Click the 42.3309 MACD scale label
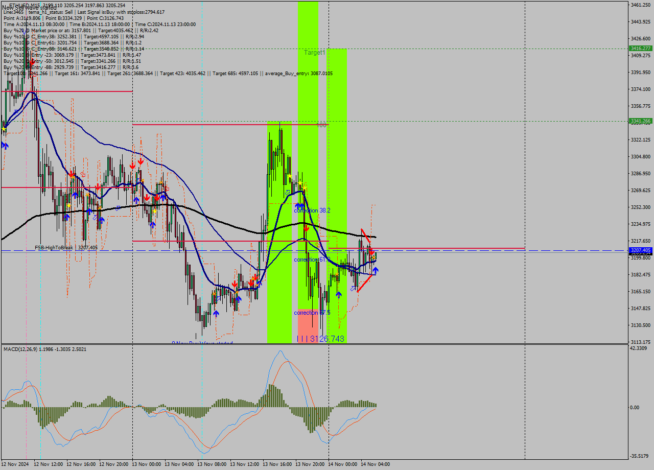 pyautogui.click(x=638, y=348)
